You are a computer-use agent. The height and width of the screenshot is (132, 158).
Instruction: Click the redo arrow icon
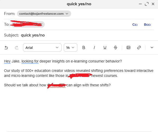[x=17, y=48]
